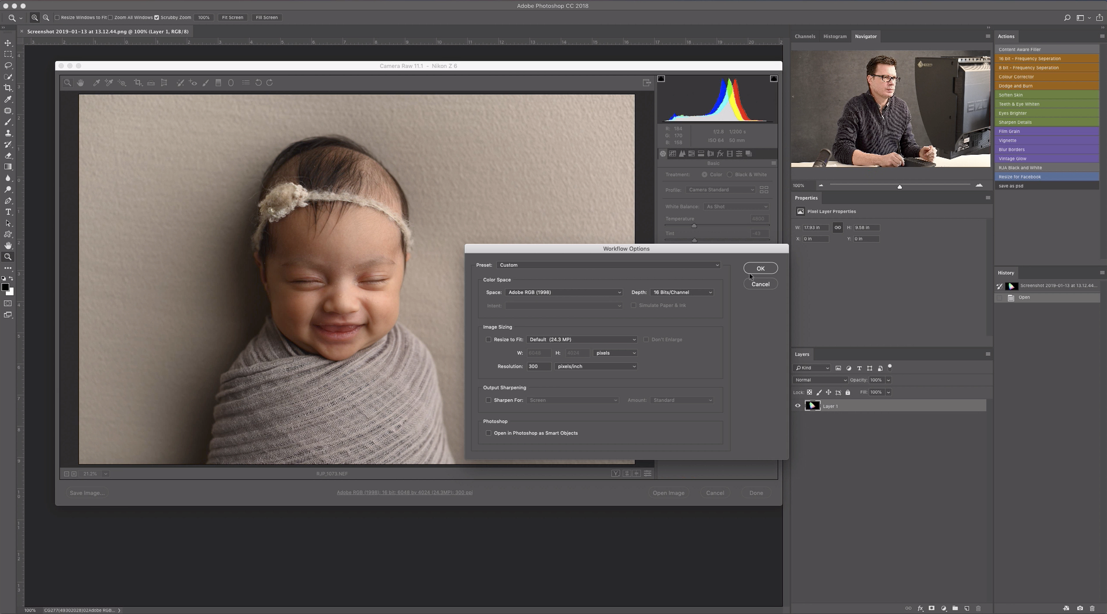Open the Color Space dropdown showing Adobe RGB

(x=564, y=292)
